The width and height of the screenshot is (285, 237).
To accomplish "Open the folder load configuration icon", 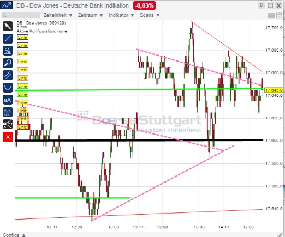I will (271, 15).
